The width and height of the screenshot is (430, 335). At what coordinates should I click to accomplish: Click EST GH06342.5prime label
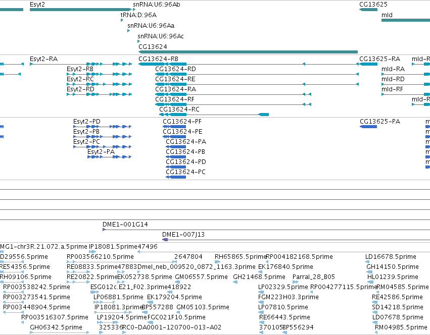pos(56,327)
